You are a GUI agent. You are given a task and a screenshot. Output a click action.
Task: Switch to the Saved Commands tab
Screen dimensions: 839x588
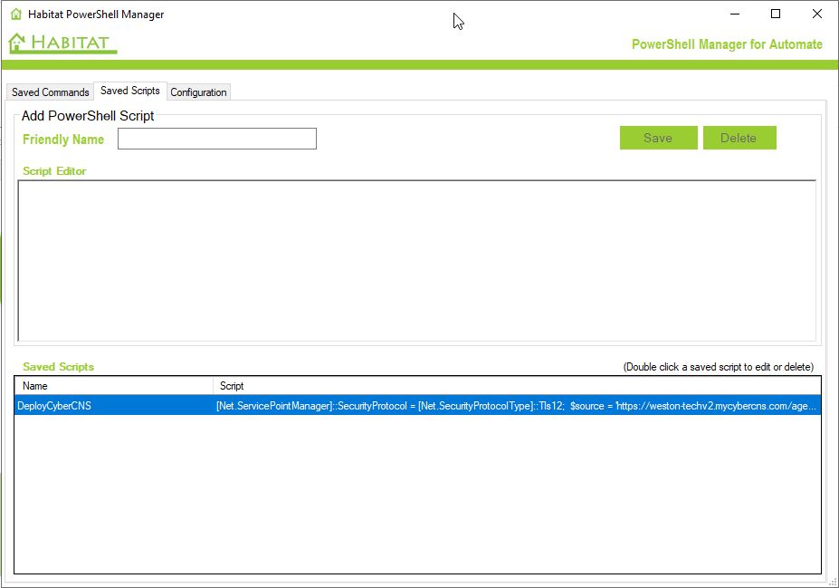(x=50, y=92)
